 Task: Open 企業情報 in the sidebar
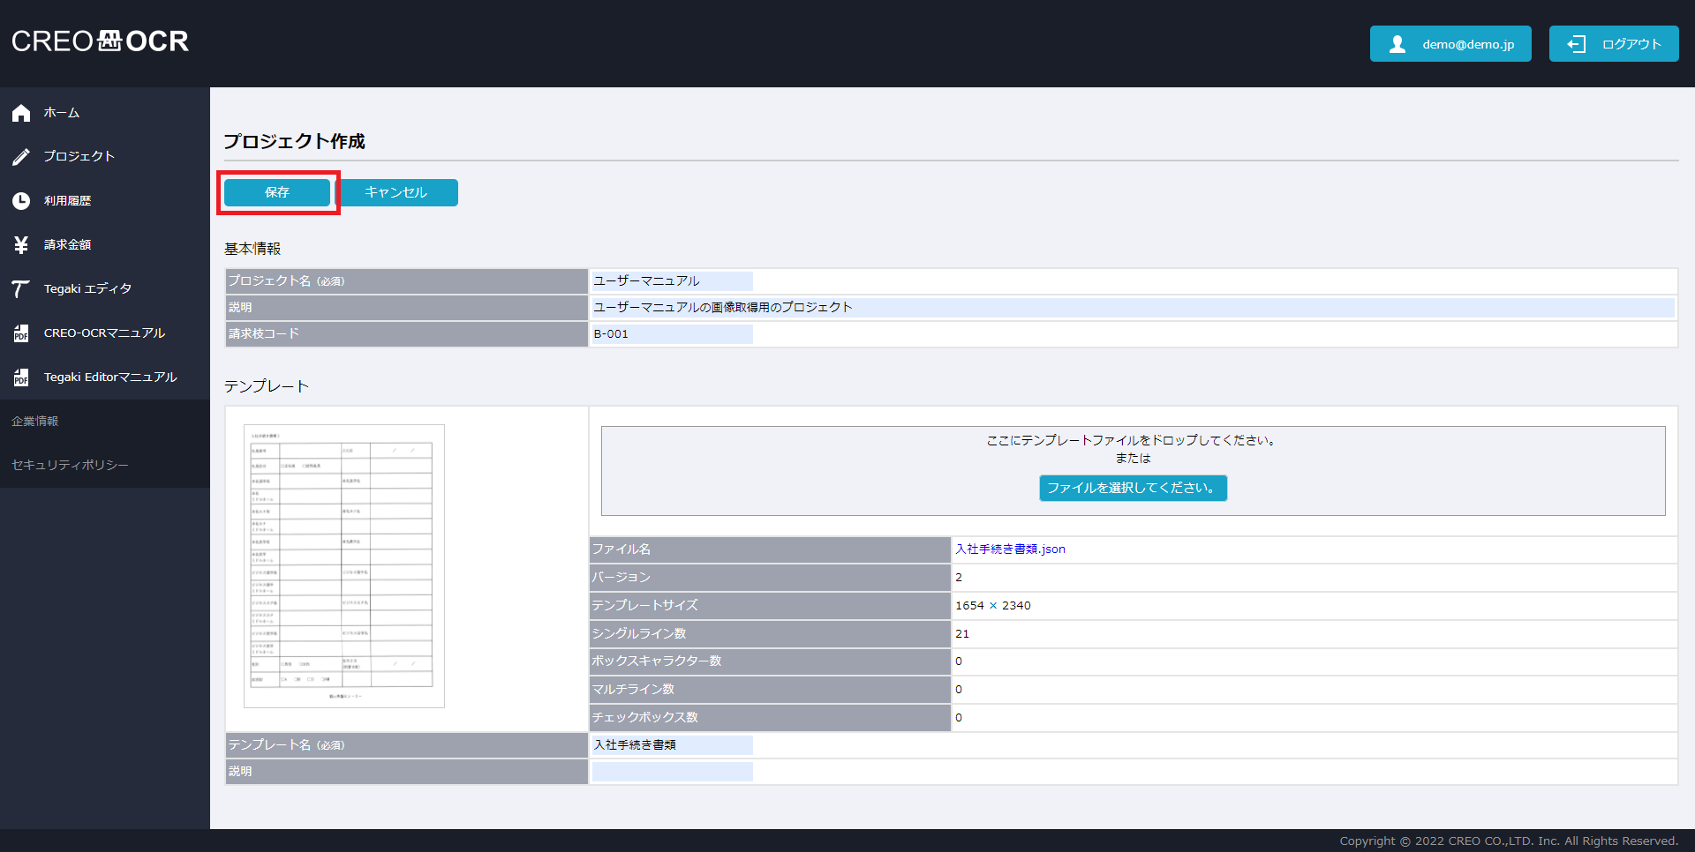(35, 422)
